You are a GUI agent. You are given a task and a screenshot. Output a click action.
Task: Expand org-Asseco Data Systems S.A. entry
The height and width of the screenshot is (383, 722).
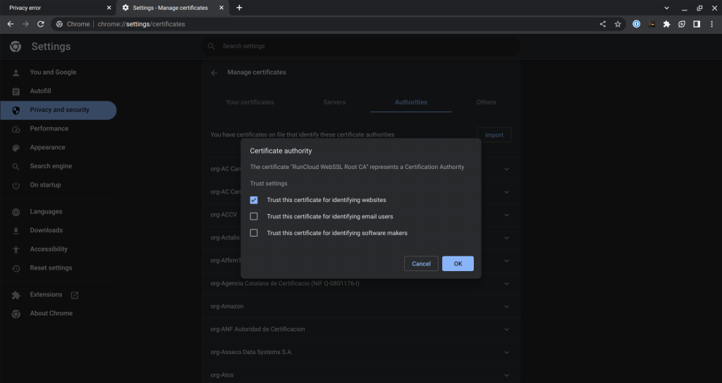click(x=506, y=353)
